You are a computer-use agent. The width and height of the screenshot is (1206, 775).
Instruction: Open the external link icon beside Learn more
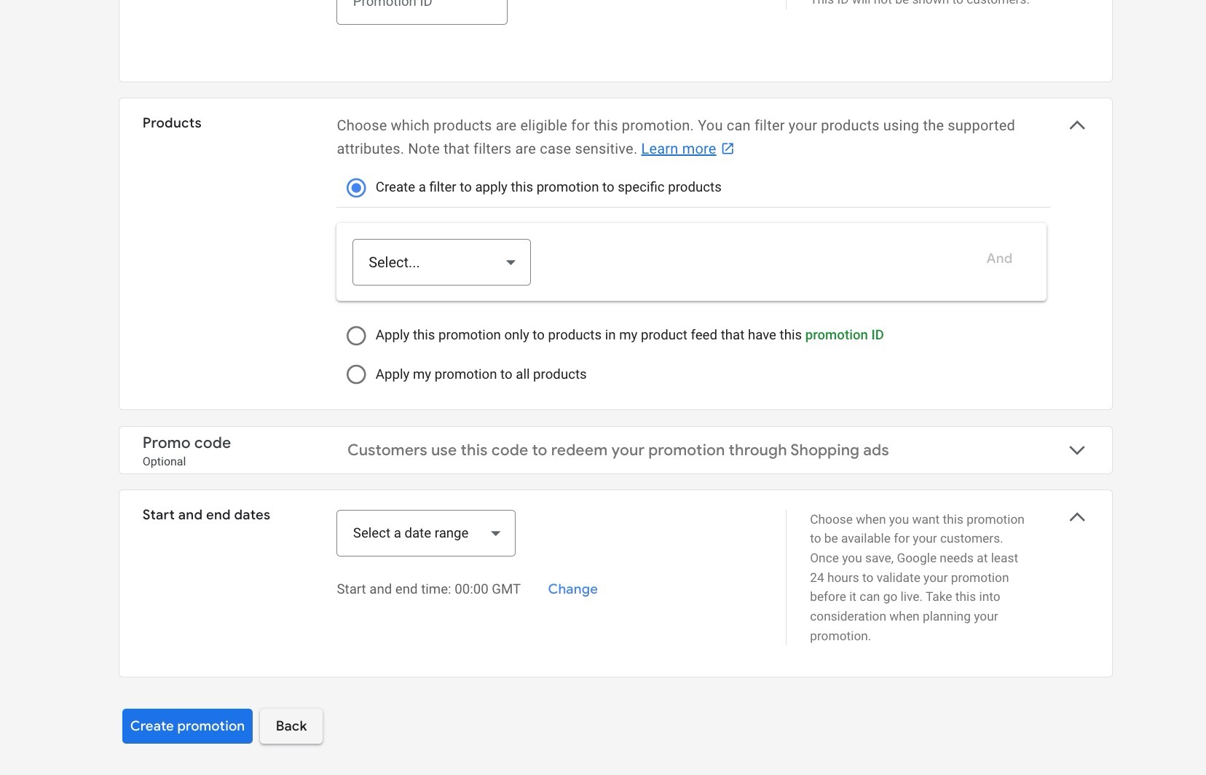click(728, 149)
